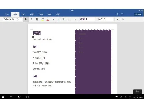Toggle Bold formatting button
Viewport: 144px width, 108px height.
26,19
